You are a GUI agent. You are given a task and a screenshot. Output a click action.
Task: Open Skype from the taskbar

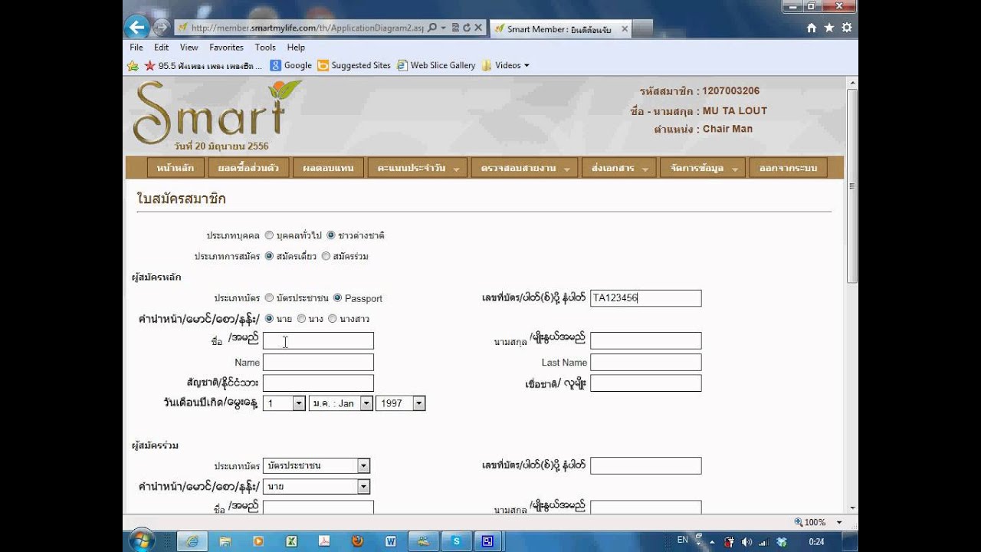(457, 541)
